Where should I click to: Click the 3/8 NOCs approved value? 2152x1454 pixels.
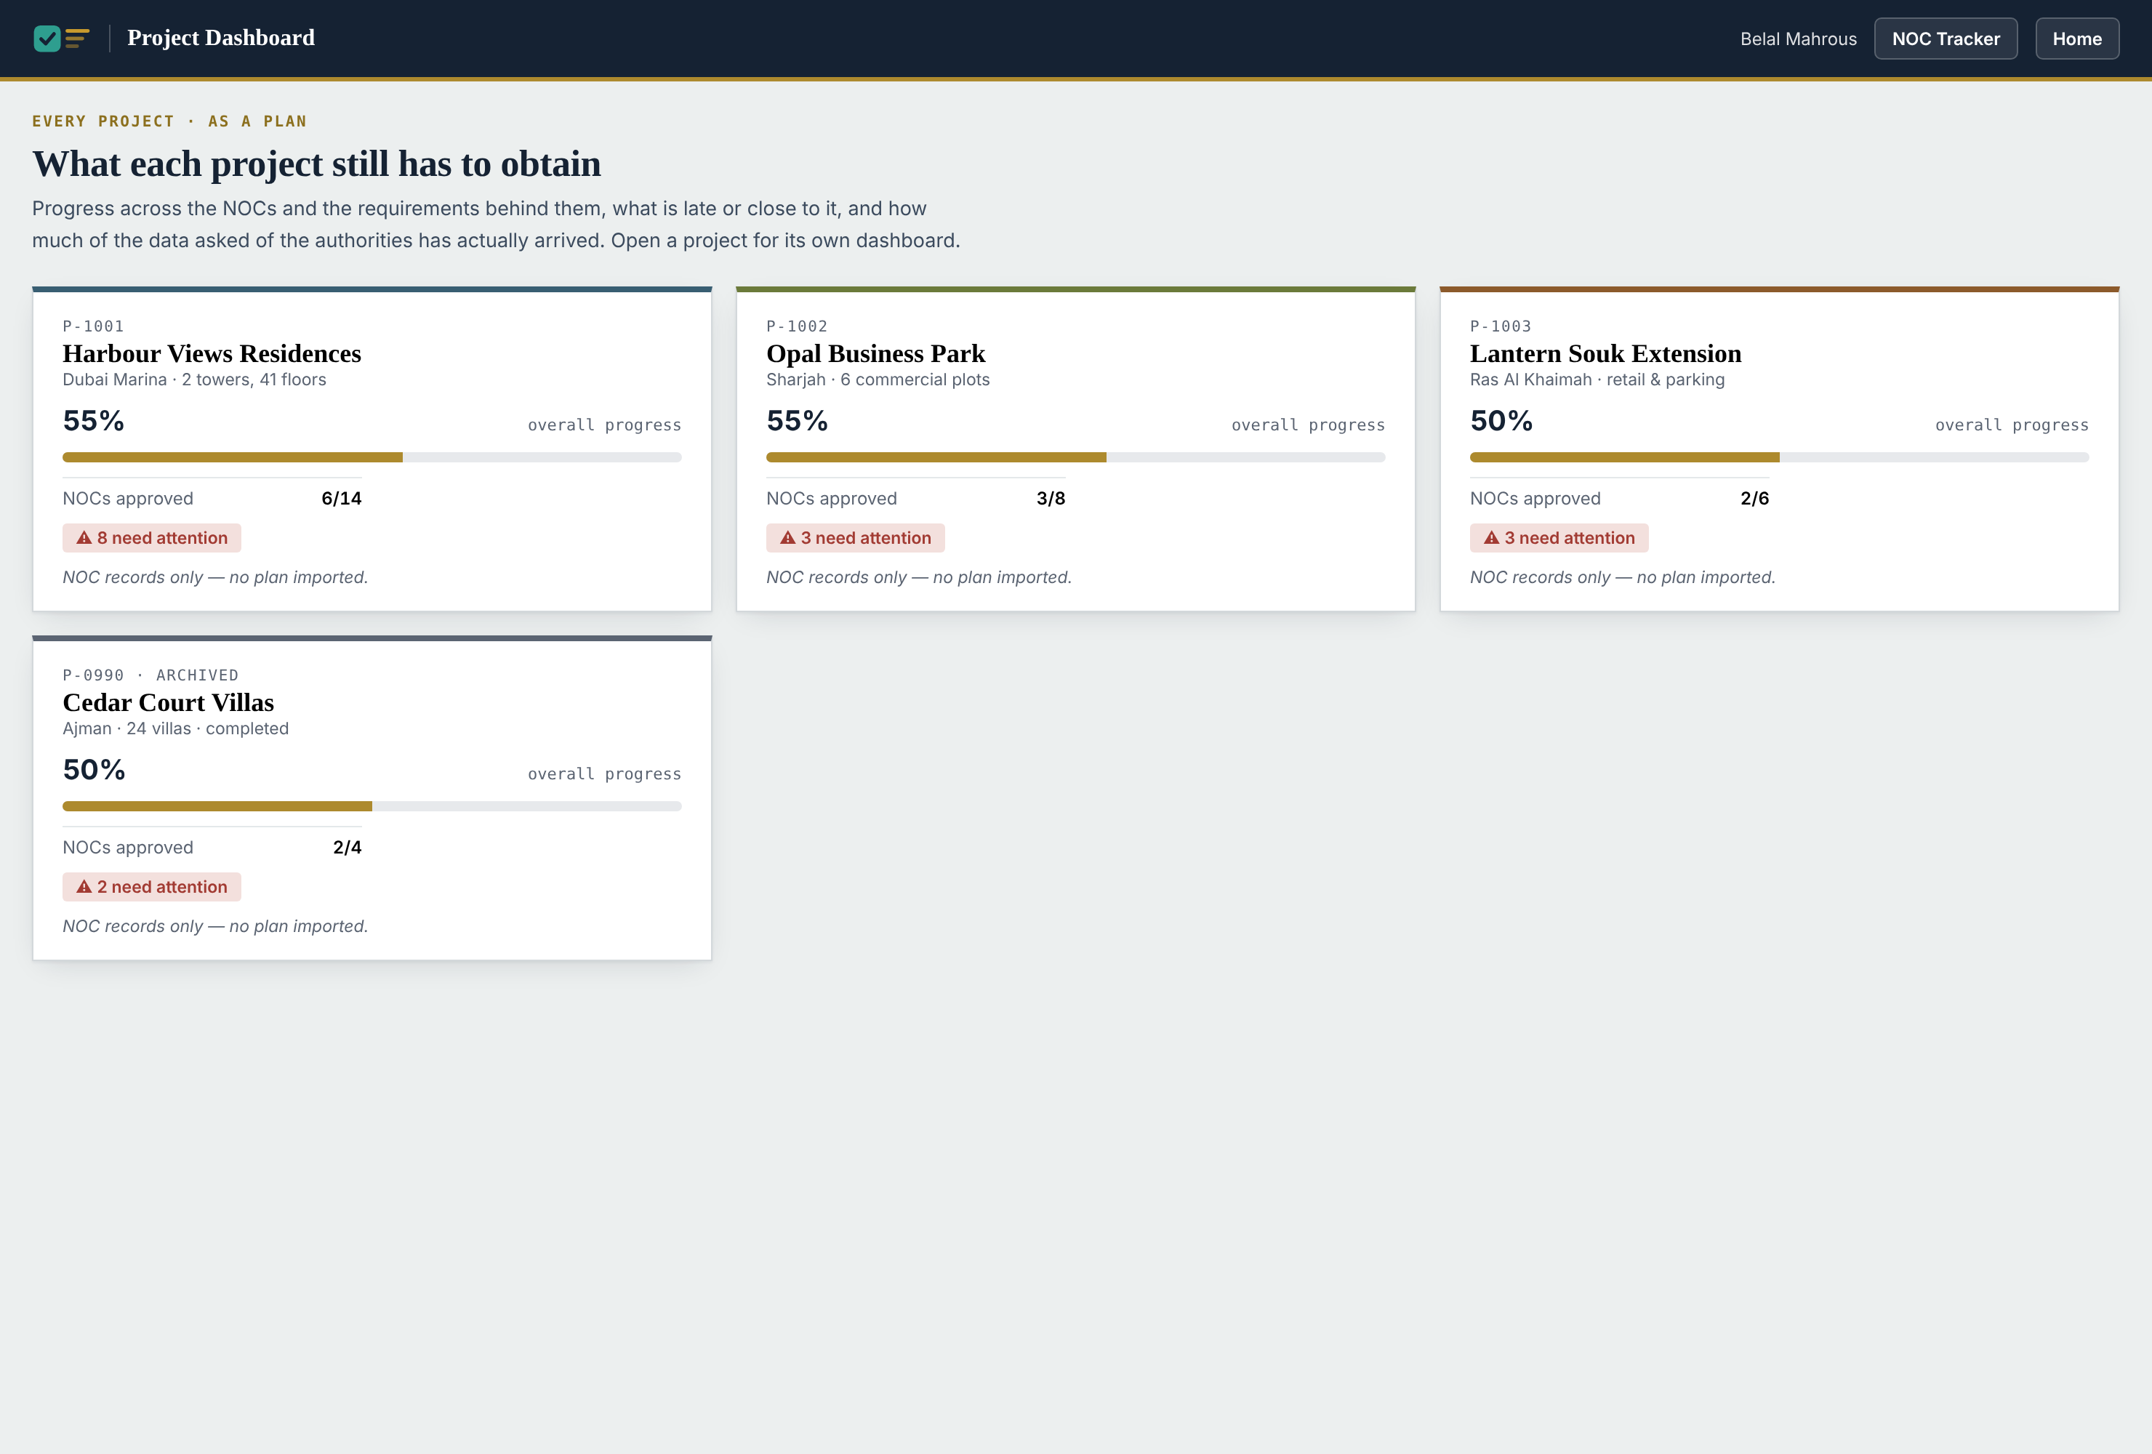click(1051, 498)
